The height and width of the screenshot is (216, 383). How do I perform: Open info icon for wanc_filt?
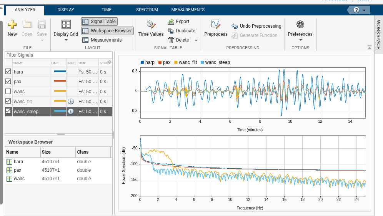click(71, 102)
